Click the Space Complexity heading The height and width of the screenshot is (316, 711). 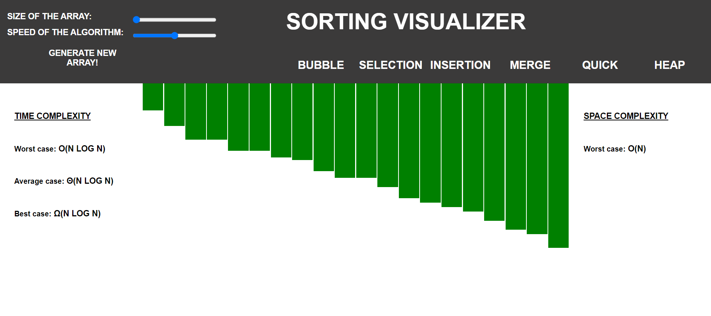click(626, 116)
